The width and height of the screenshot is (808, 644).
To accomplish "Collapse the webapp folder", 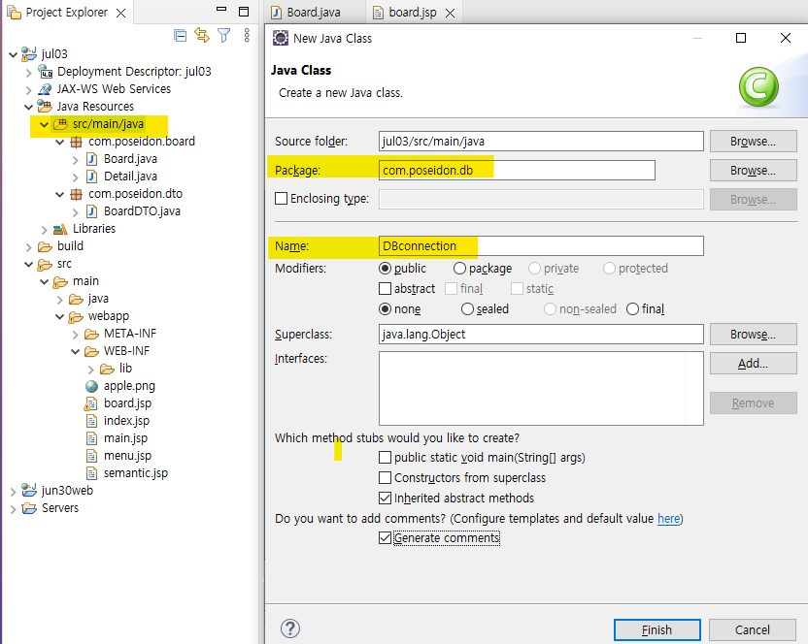I will click(x=60, y=316).
